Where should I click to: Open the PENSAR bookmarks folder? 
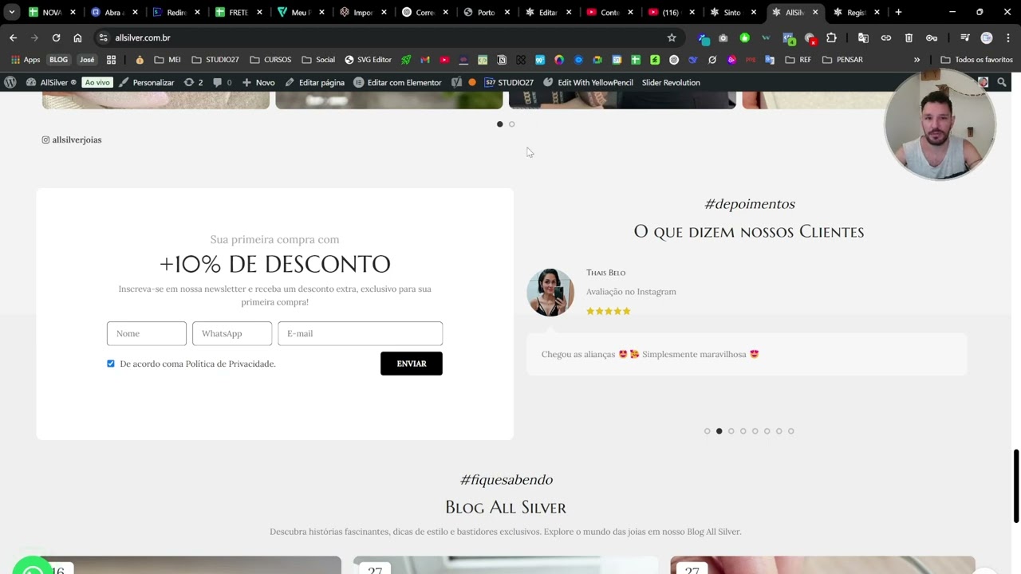842,60
